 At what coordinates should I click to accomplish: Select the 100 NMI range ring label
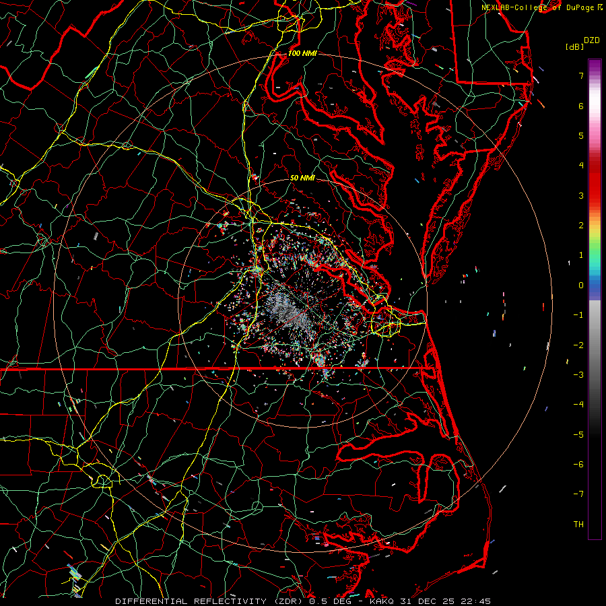(302, 53)
